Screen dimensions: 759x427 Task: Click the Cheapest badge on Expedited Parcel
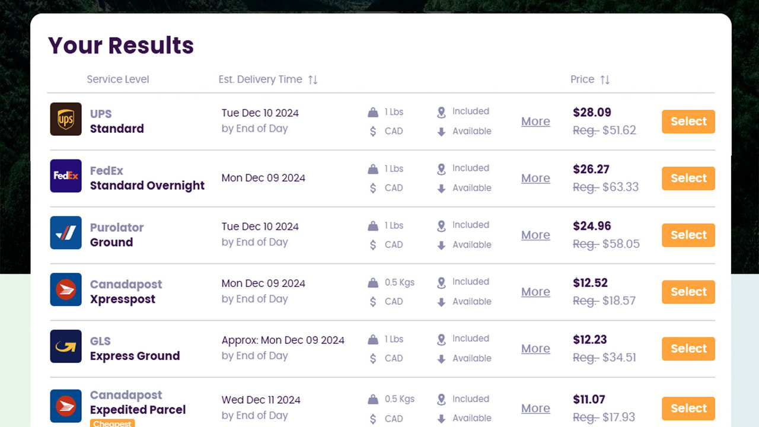[112, 423]
